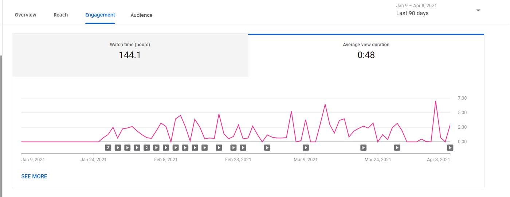Open the Reach tab
This screenshot has width=510, height=197.
pos(61,15)
